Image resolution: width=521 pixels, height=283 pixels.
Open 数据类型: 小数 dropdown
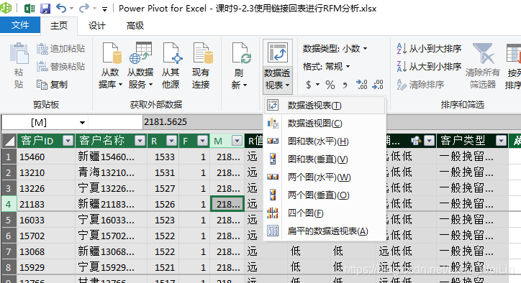coord(335,49)
